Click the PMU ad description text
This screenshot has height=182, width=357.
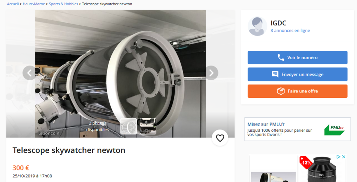[280, 132]
